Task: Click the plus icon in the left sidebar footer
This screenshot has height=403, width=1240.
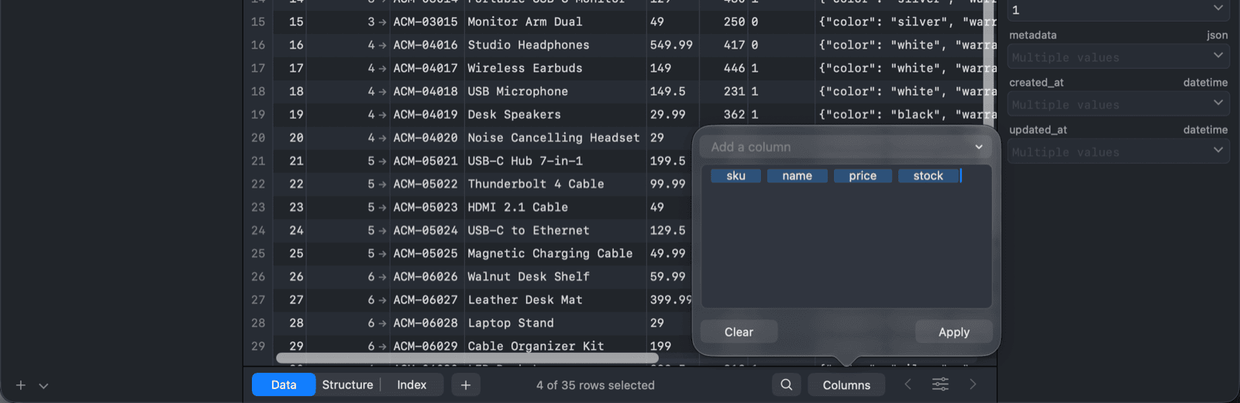Action: [21, 385]
